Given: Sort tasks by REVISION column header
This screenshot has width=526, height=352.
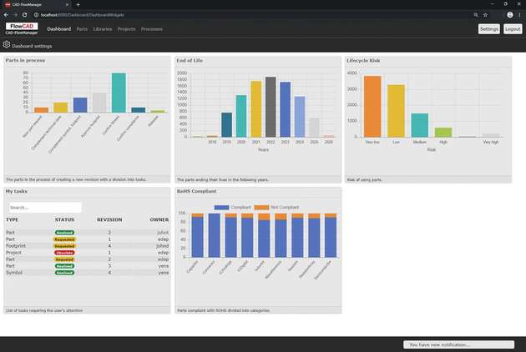Looking at the screenshot, I should (x=109, y=219).
